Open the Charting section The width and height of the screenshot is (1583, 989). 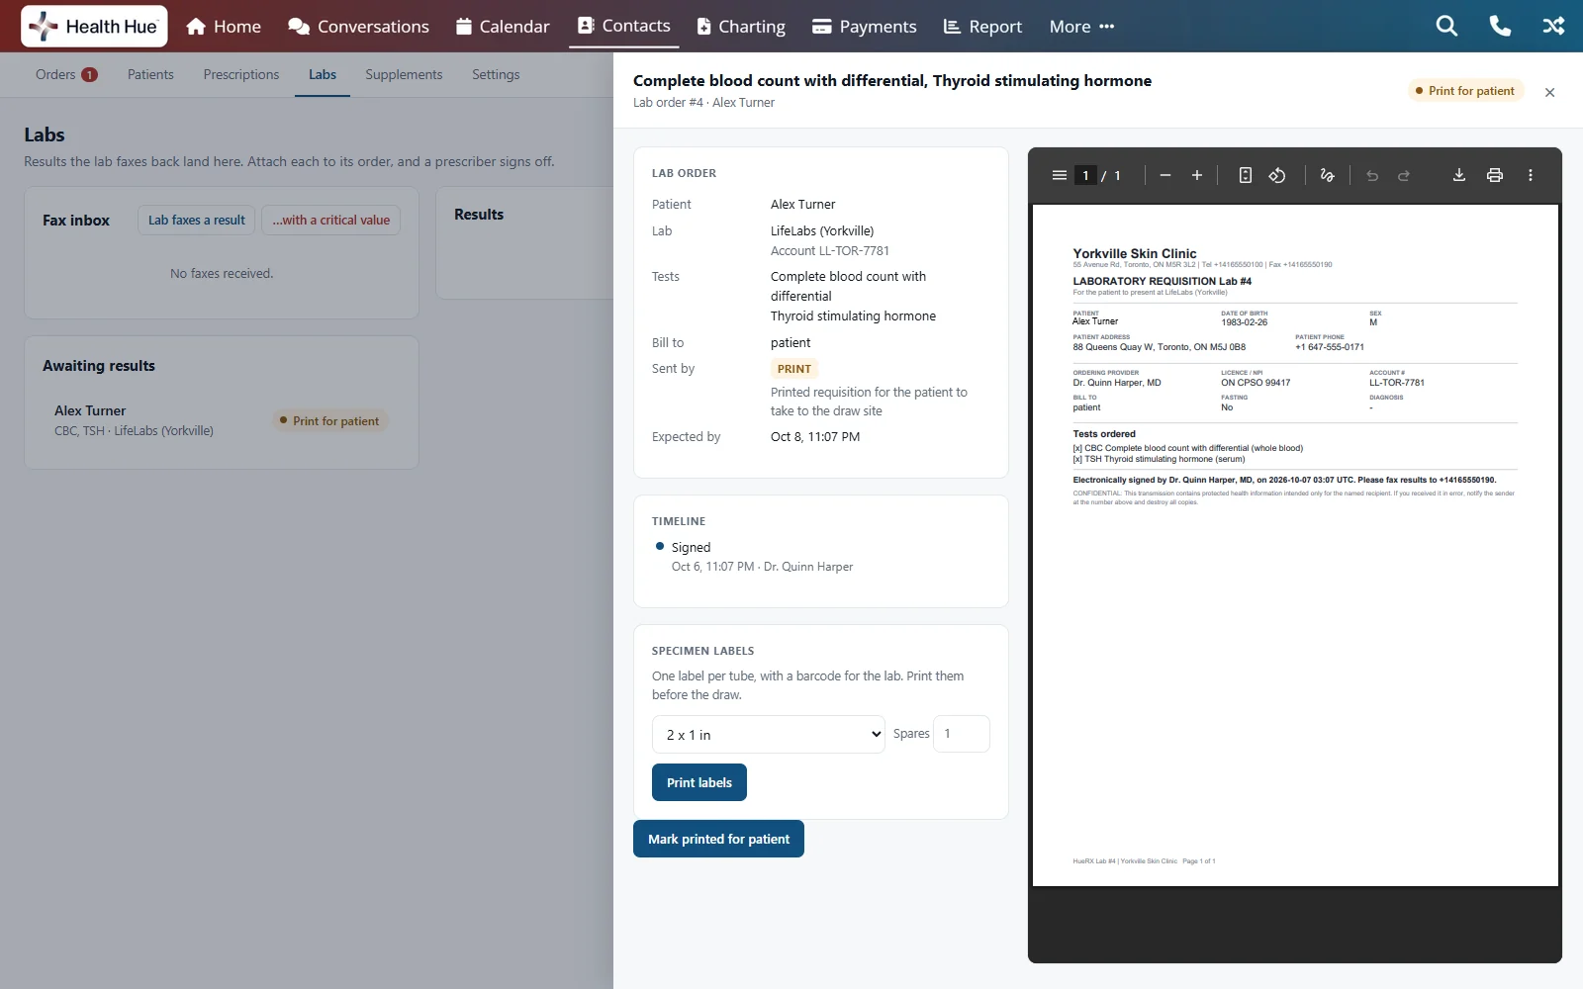(741, 27)
